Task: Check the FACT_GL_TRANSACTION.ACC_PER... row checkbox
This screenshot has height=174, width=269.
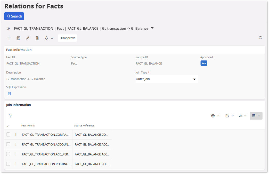Action: tap(8, 154)
